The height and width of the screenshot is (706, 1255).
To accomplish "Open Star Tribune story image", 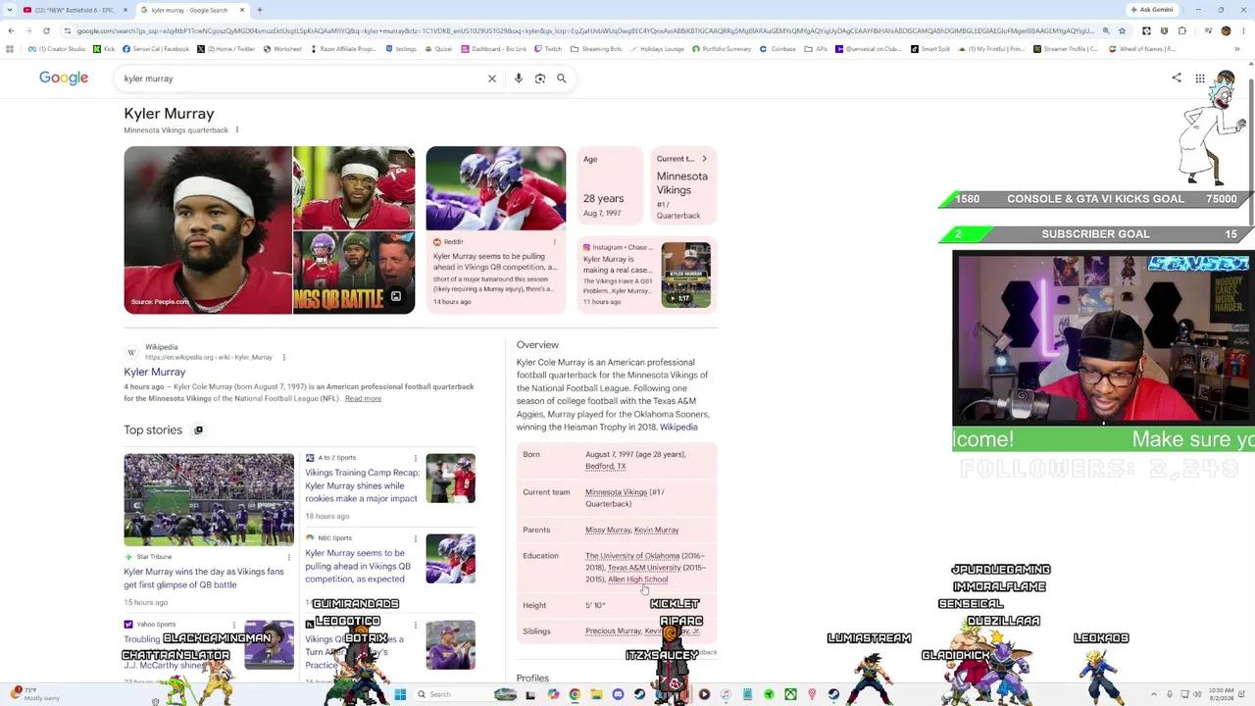I will [x=209, y=499].
